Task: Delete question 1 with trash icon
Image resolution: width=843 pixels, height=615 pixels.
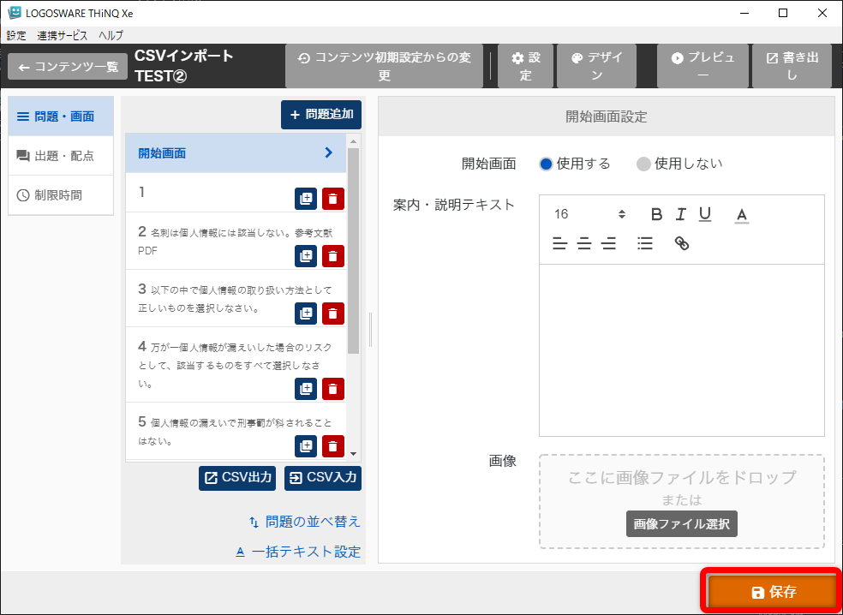Action: [333, 200]
